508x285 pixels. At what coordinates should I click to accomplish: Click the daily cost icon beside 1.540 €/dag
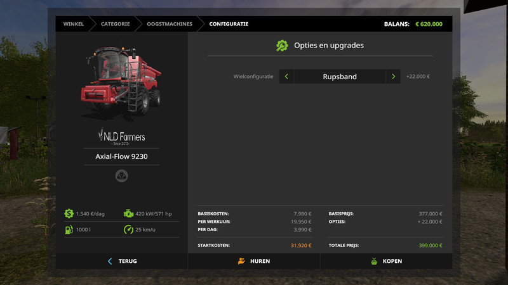pyautogui.click(x=69, y=214)
